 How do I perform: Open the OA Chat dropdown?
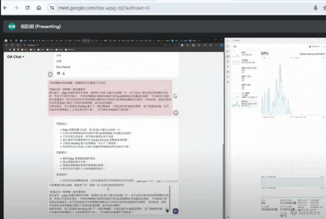tap(16, 57)
